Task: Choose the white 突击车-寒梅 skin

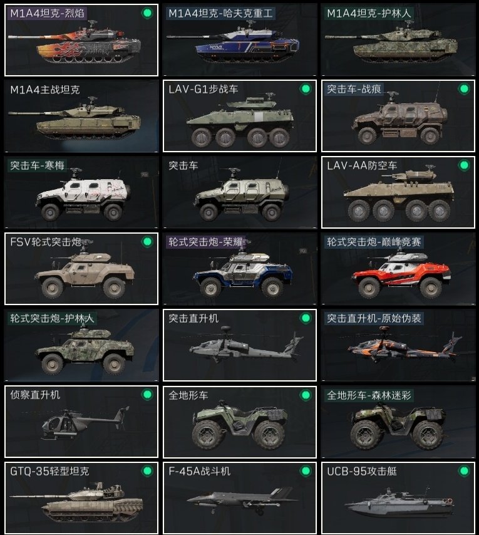Action: coord(81,192)
